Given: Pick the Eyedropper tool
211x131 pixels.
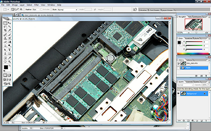Looking at the screenshot, I should (9, 58).
